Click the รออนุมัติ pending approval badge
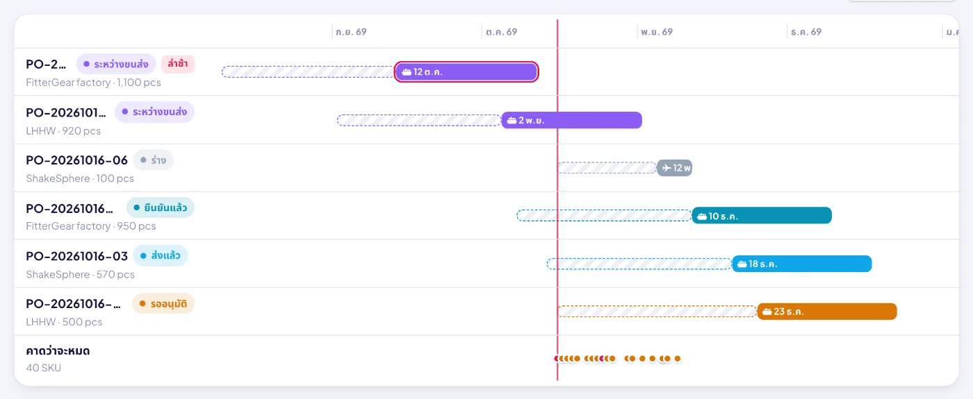Screen dimensions: 973x399 click(x=163, y=304)
